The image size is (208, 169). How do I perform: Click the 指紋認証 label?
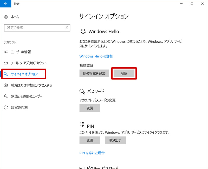point(86,65)
